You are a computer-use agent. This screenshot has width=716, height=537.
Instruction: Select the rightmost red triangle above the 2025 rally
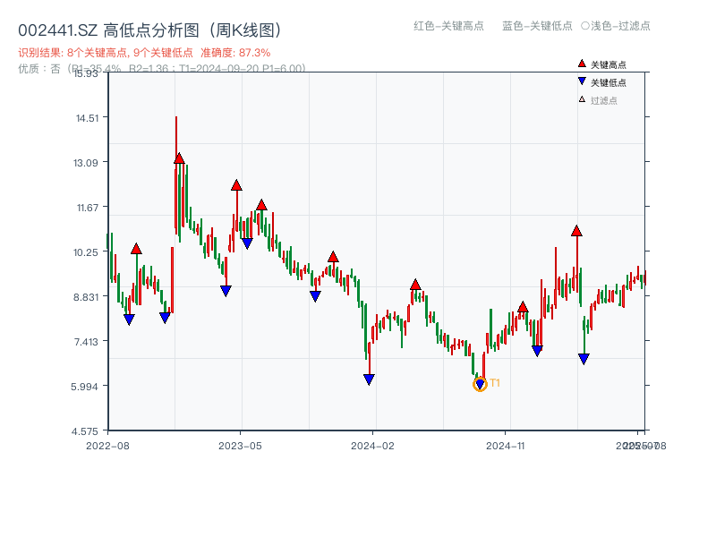575,232
